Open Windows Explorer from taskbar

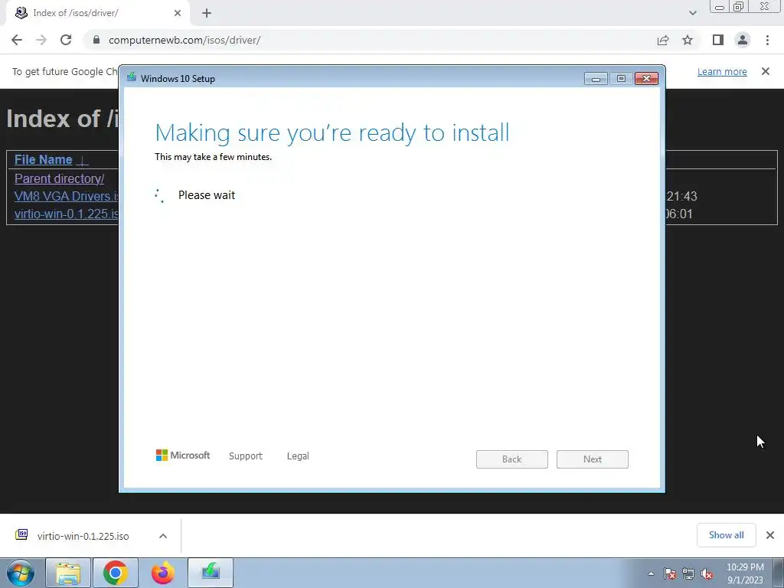pyautogui.click(x=68, y=573)
